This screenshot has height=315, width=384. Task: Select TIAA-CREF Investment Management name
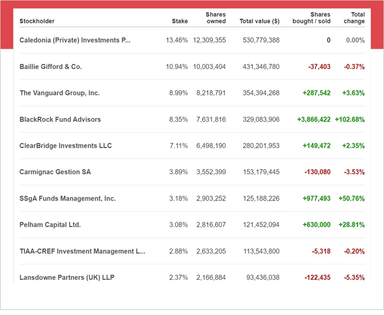point(82,251)
